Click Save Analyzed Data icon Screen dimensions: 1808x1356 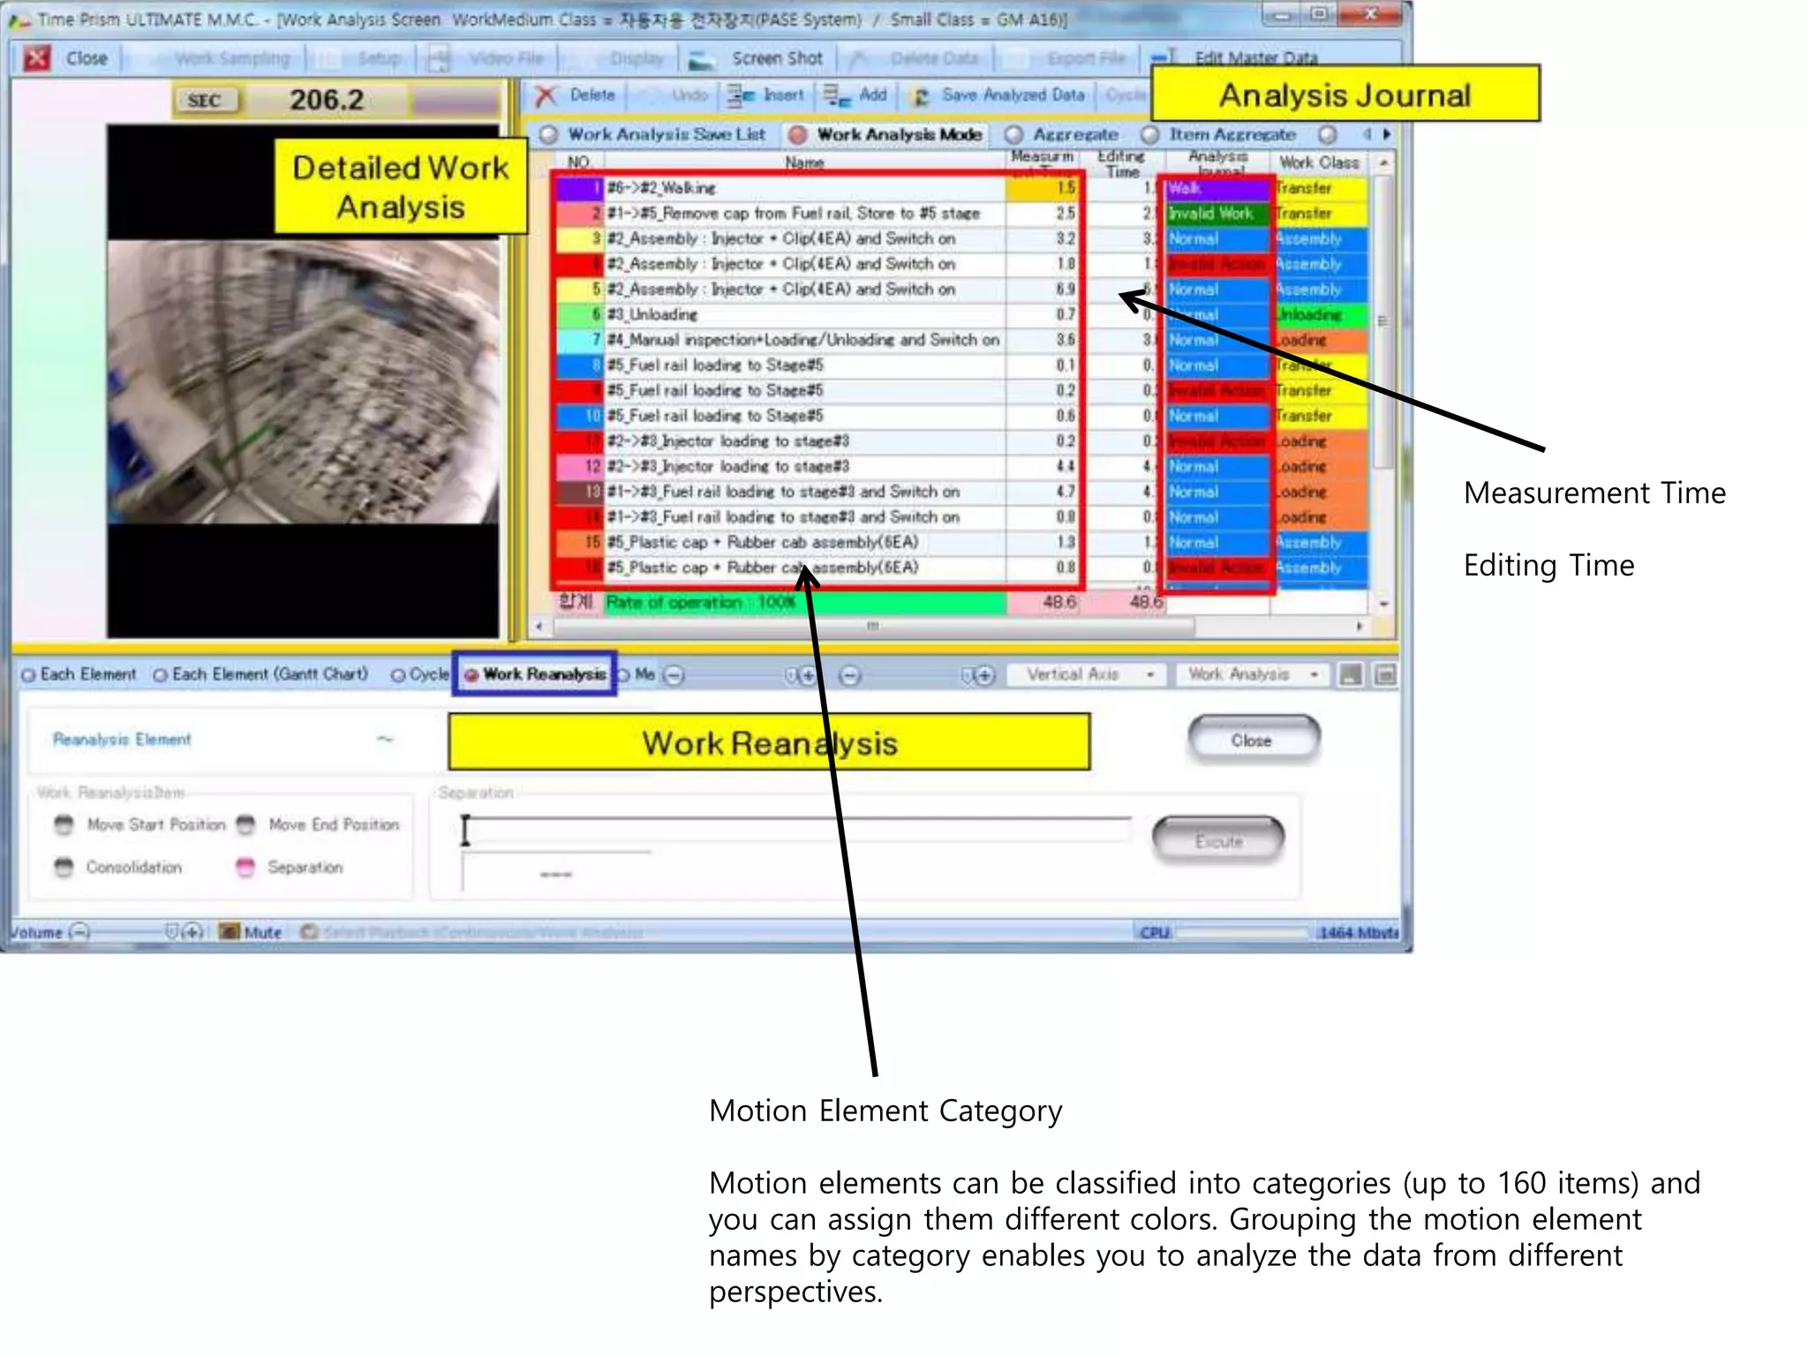[x=921, y=96]
